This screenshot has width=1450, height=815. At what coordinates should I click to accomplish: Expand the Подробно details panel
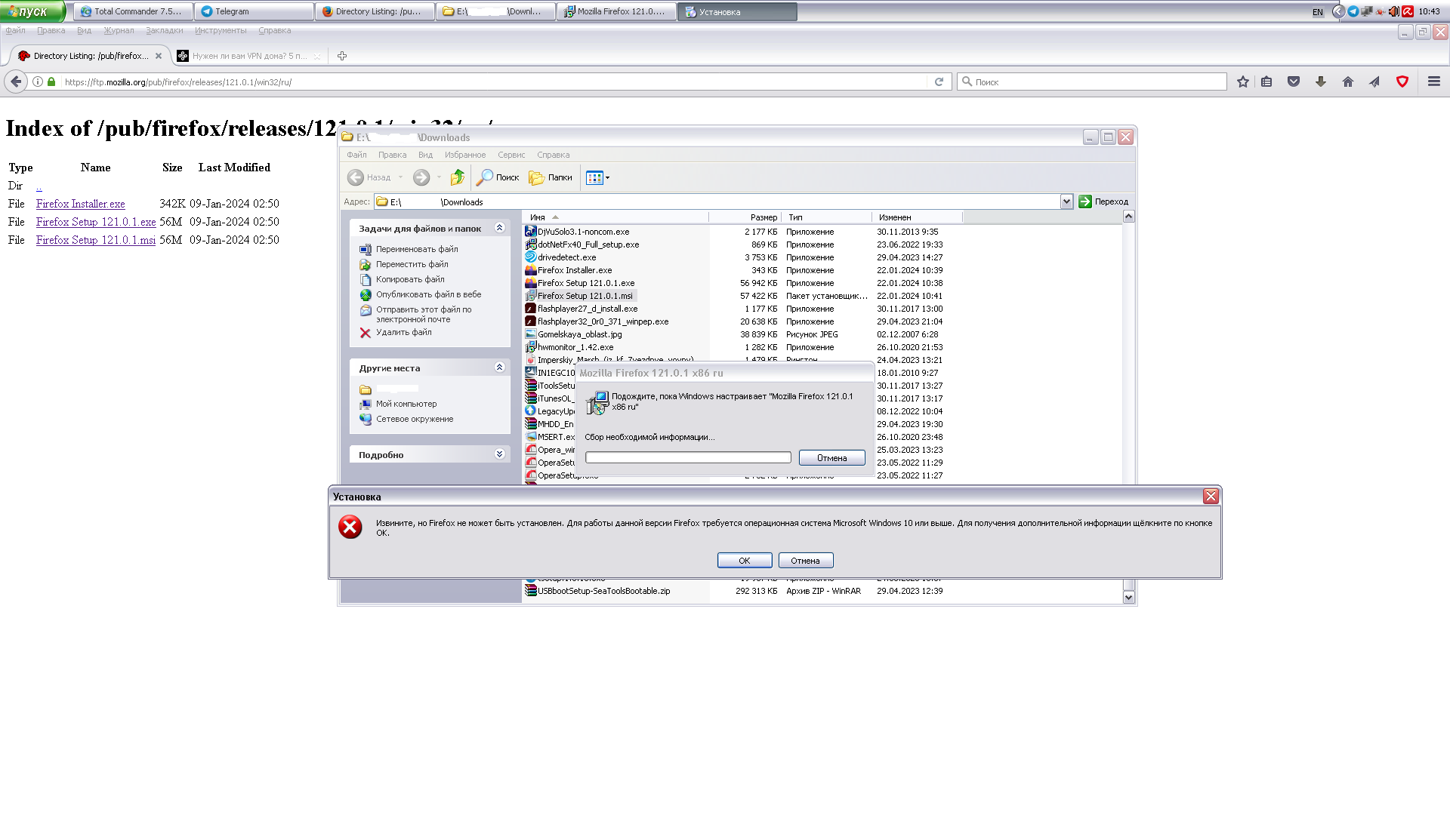[x=499, y=454]
